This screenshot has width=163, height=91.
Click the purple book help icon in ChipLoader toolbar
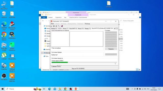[62, 26]
